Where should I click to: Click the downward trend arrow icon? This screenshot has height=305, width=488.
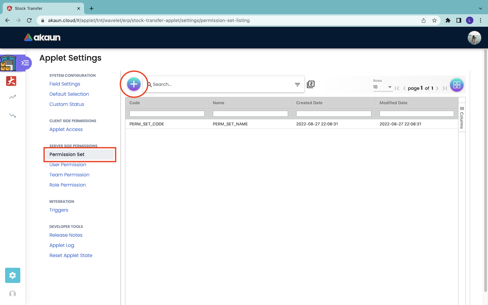(x=13, y=116)
